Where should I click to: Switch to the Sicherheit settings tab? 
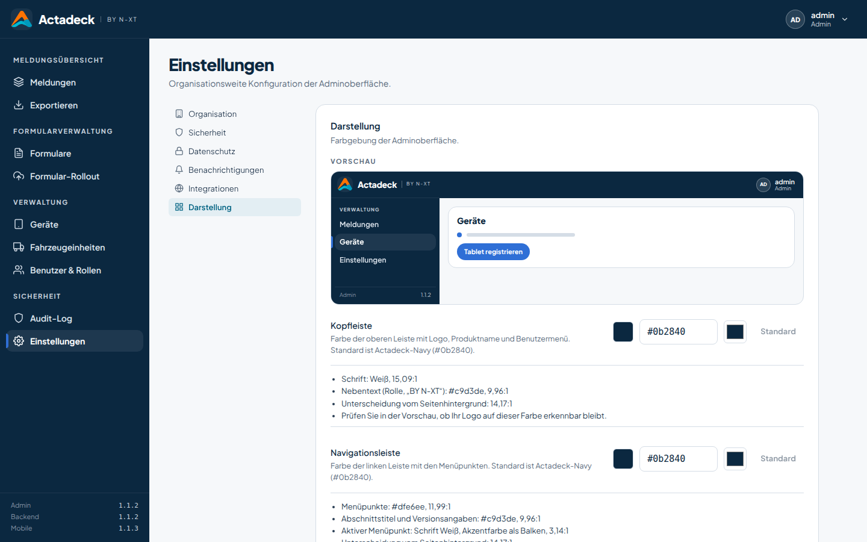pos(235,132)
